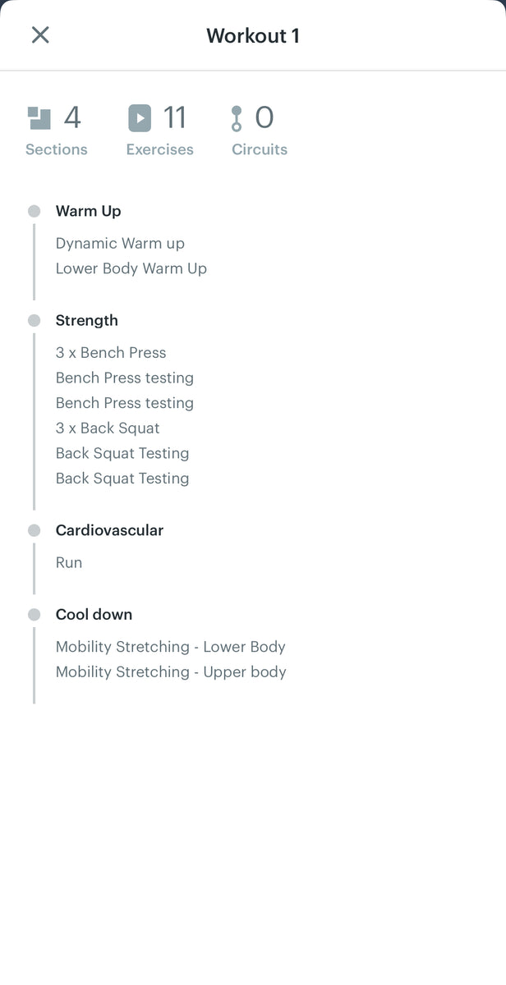Screen dimensions: 506x985
Task: Select the 3 x Back Squat exercise
Action: point(108,428)
